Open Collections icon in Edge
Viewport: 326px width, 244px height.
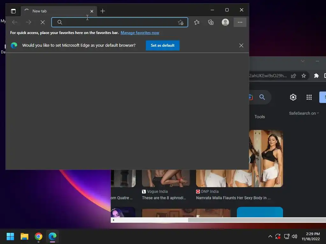(211, 22)
